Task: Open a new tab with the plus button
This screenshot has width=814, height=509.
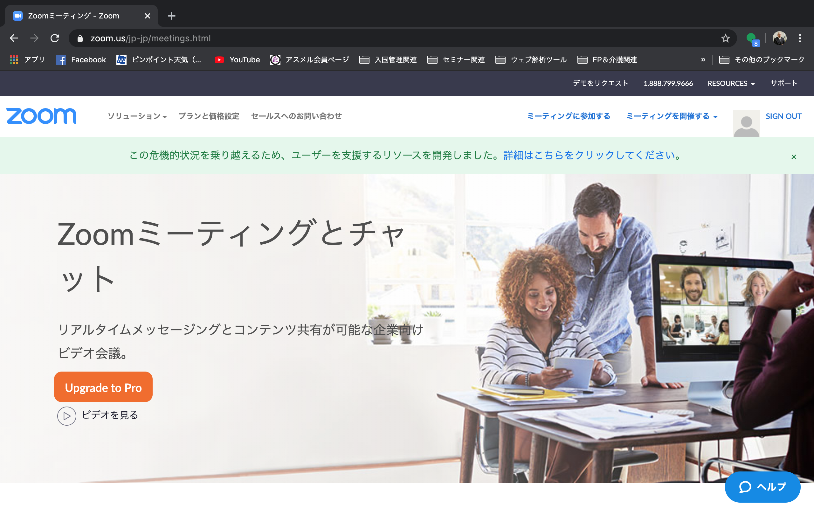Action: pos(172,16)
